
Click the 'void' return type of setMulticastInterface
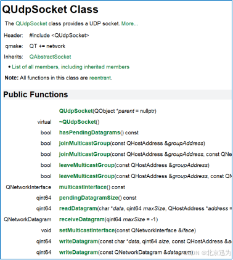tap(46, 230)
